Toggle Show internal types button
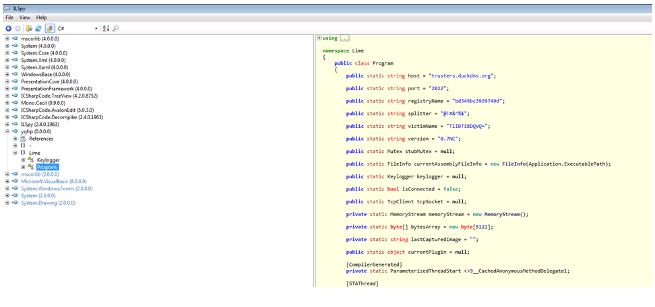Image resolution: width=655 pixels, height=307 pixels. coord(49,28)
